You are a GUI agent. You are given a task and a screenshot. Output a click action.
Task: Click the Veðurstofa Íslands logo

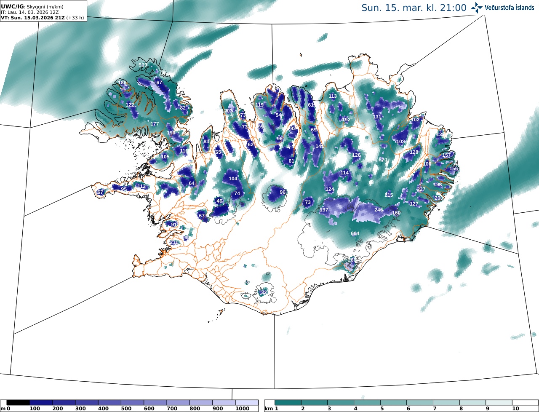(x=503, y=8)
